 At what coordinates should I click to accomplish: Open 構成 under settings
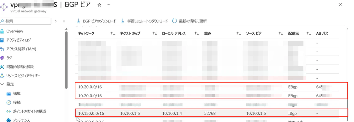pos(17,94)
